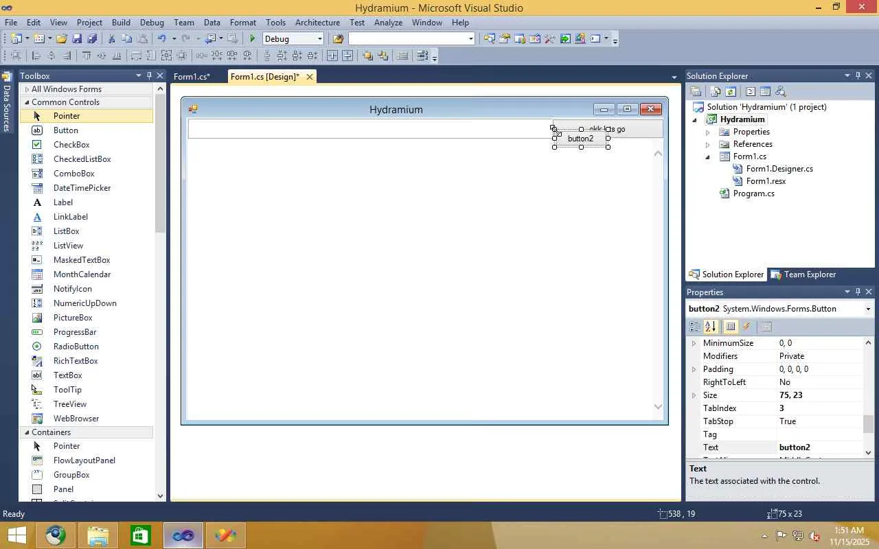
Task: Expand the Properties node in Solution Explorer
Action: (x=708, y=132)
